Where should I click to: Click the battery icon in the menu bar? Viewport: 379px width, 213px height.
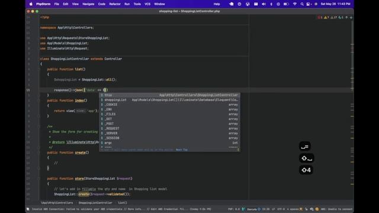tap(286, 4)
